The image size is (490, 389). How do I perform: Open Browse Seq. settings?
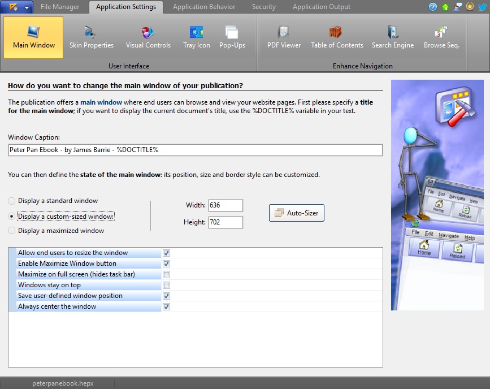[441, 37]
